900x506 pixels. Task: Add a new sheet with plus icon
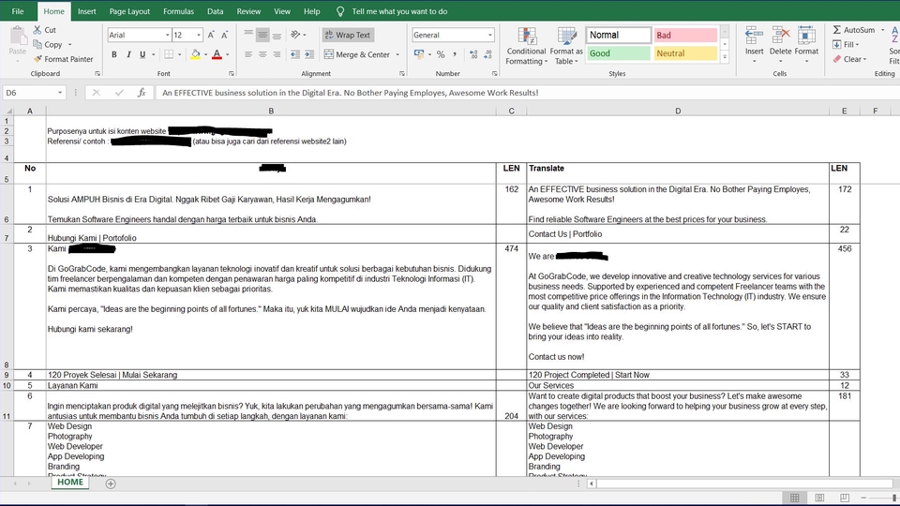click(x=111, y=484)
